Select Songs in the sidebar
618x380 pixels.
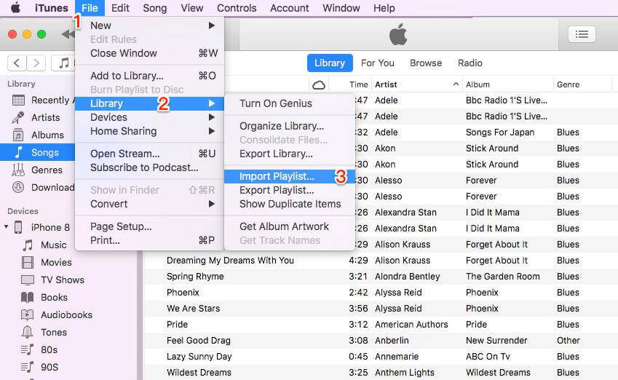(37, 153)
